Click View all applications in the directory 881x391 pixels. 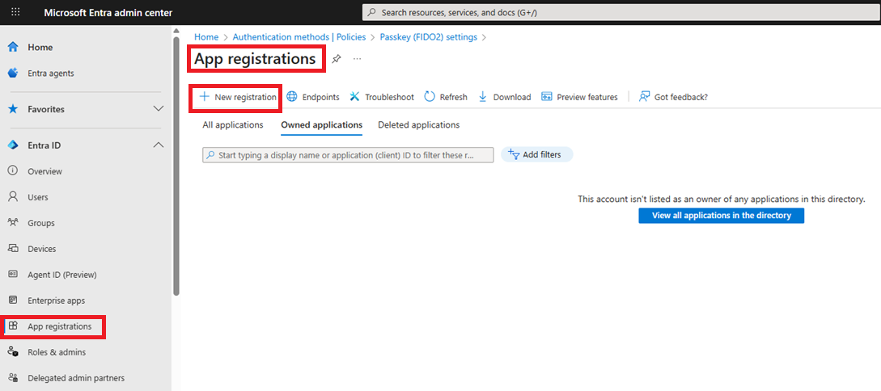click(721, 216)
